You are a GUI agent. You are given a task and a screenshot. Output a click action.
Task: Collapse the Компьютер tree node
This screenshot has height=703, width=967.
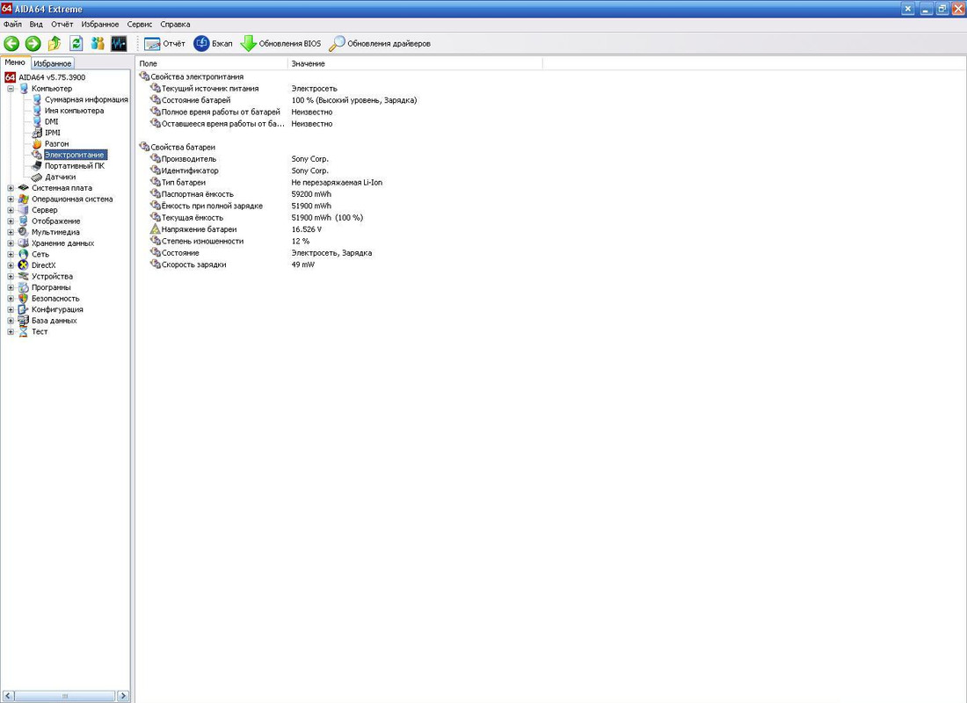point(11,88)
